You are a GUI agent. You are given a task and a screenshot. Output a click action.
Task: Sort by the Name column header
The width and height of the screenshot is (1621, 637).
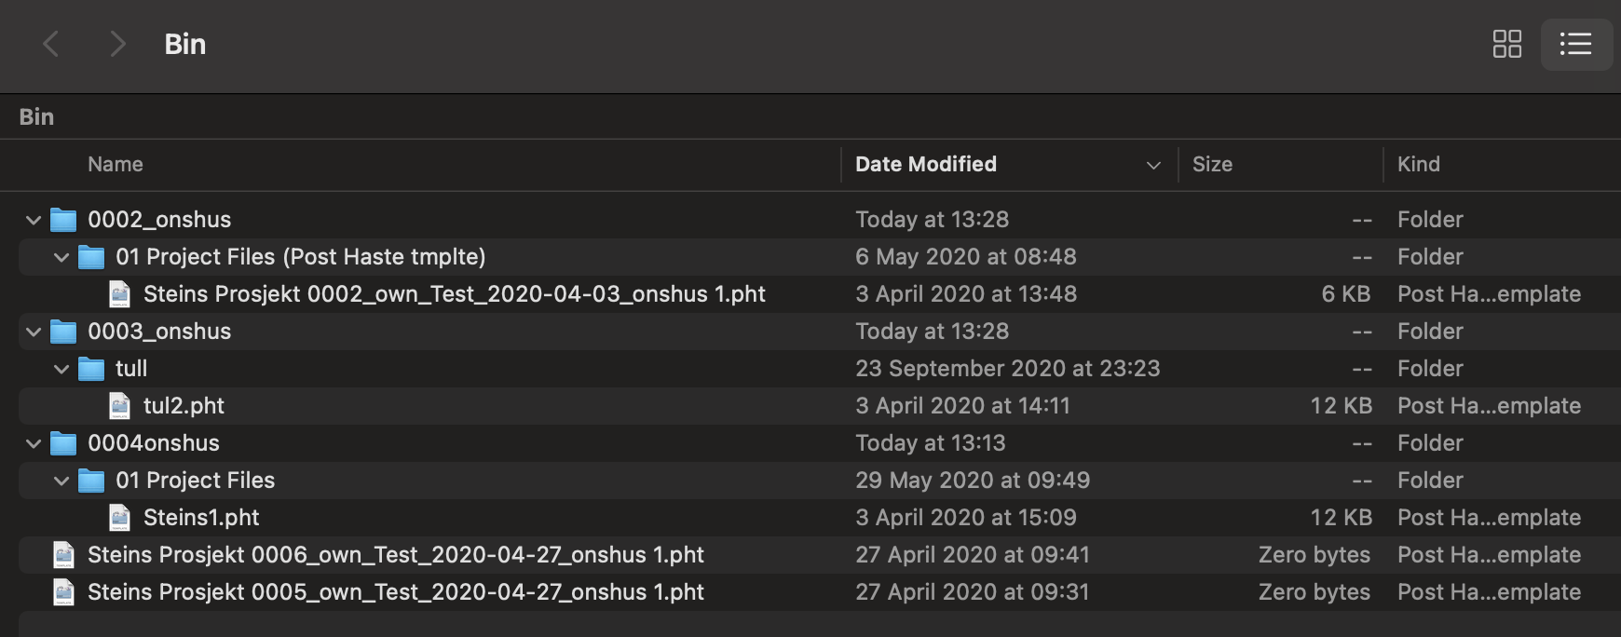click(116, 165)
